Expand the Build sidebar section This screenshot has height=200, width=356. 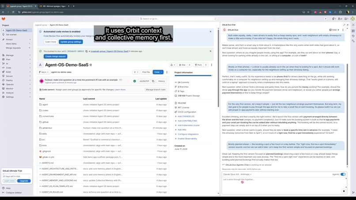coord(16,72)
